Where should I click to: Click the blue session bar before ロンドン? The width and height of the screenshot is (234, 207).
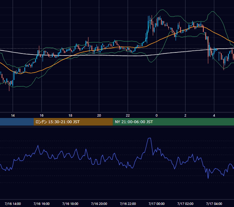click(17, 122)
